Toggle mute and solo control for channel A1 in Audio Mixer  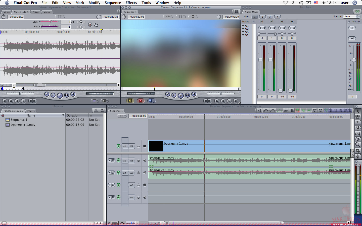point(262,28)
